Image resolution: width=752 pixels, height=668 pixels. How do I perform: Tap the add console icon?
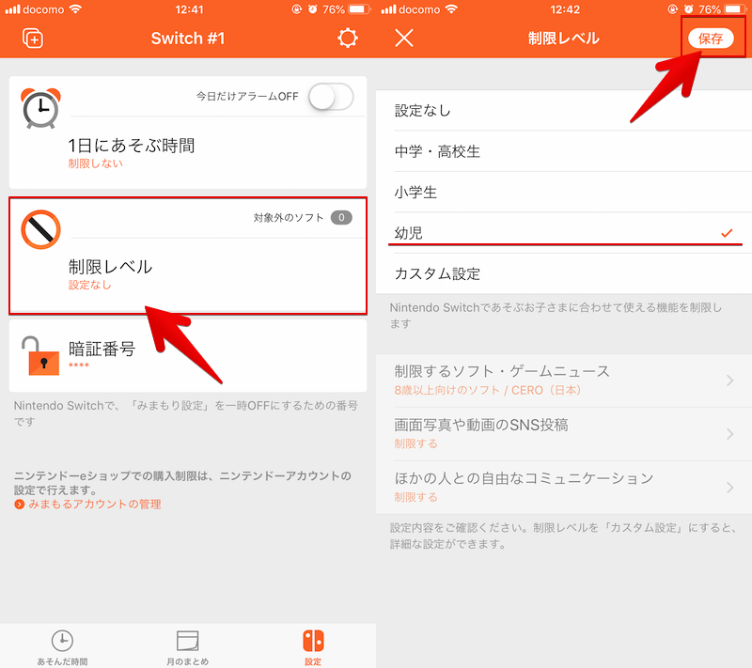coord(33,39)
